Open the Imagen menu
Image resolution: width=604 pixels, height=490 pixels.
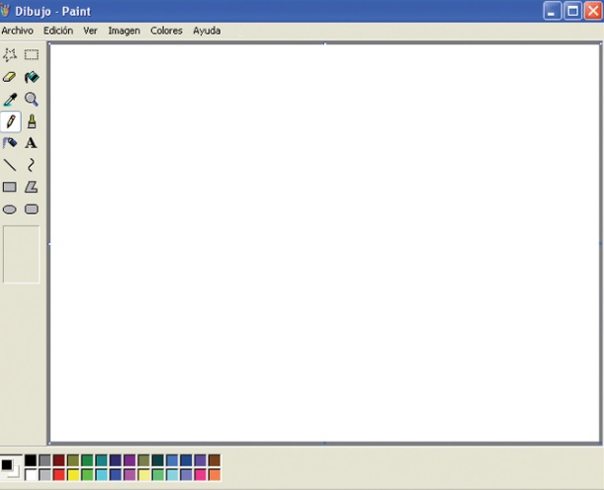pos(124,31)
